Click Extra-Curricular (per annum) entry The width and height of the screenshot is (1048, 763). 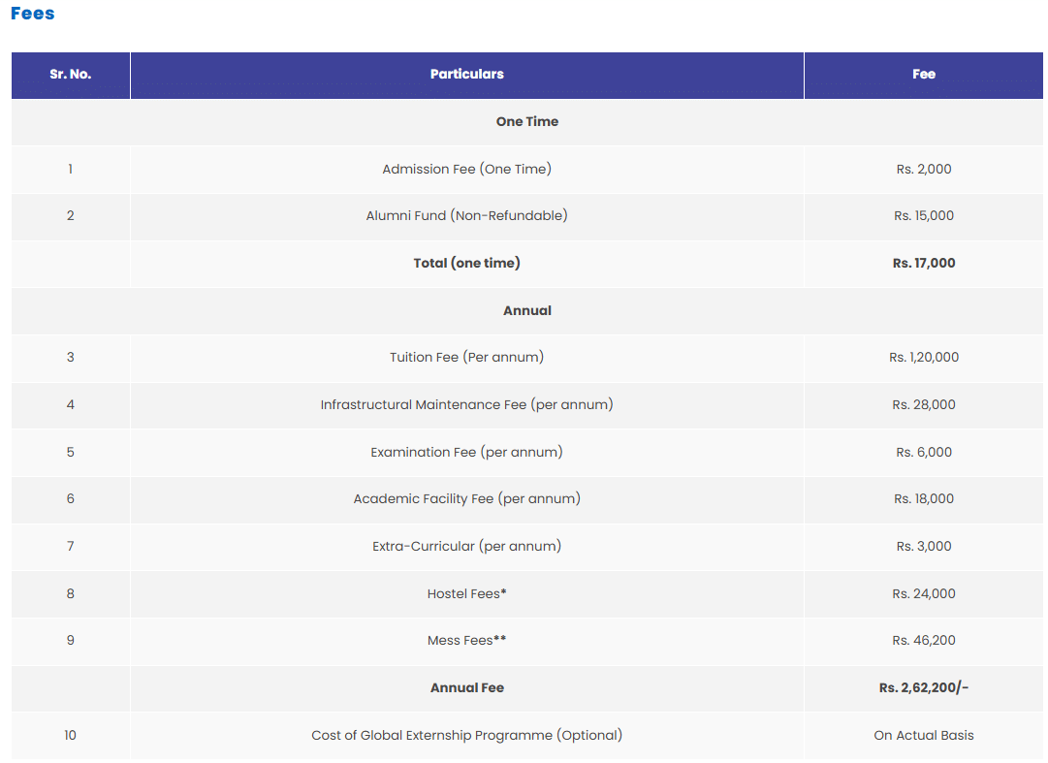[x=466, y=547]
